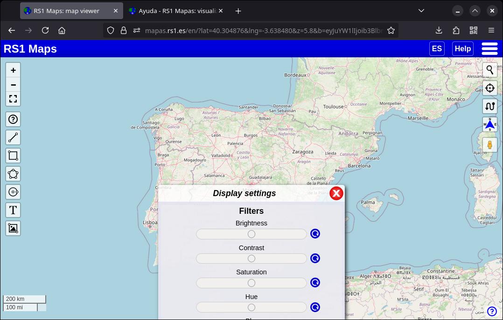Click the Barcelona label on map
Image resolution: width=503 pixels, height=320 pixels.
coord(359,166)
